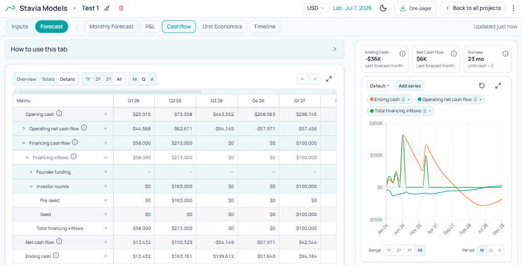Show info for Financing cash flow
This screenshot has height=266, width=523.
coord(75,142)
